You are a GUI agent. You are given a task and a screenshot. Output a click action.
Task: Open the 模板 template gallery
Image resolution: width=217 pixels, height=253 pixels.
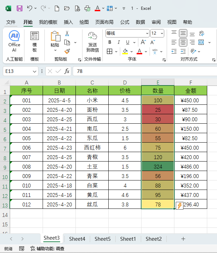(x=35, y=42)
